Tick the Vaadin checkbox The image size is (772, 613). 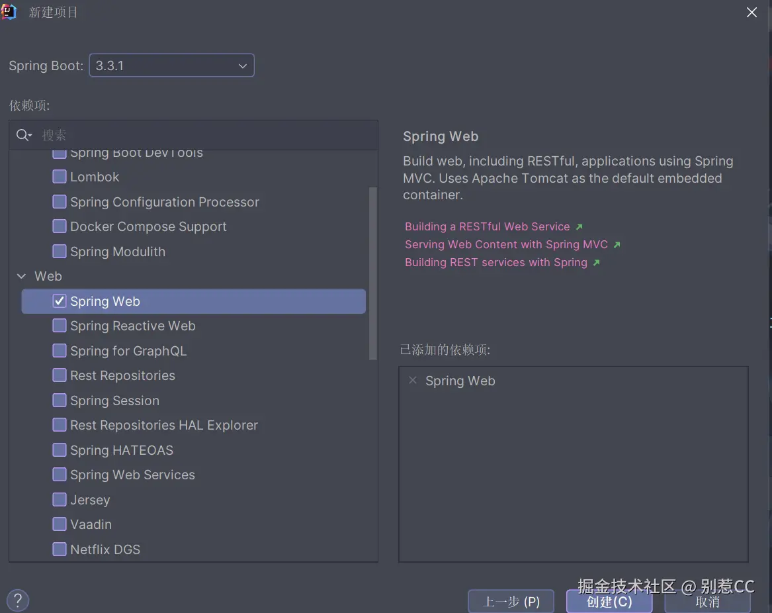(x=59, y=524)
